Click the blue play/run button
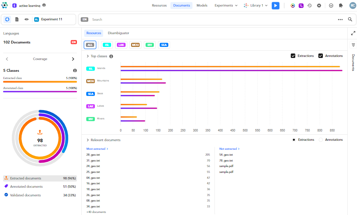The height and width of the screenshot is (215, 357). [x=275, y=6]
